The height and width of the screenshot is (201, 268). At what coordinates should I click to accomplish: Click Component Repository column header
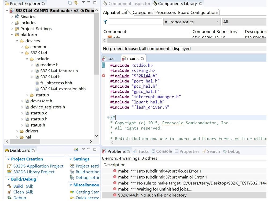pyautogui.click(x=215, y=32)
